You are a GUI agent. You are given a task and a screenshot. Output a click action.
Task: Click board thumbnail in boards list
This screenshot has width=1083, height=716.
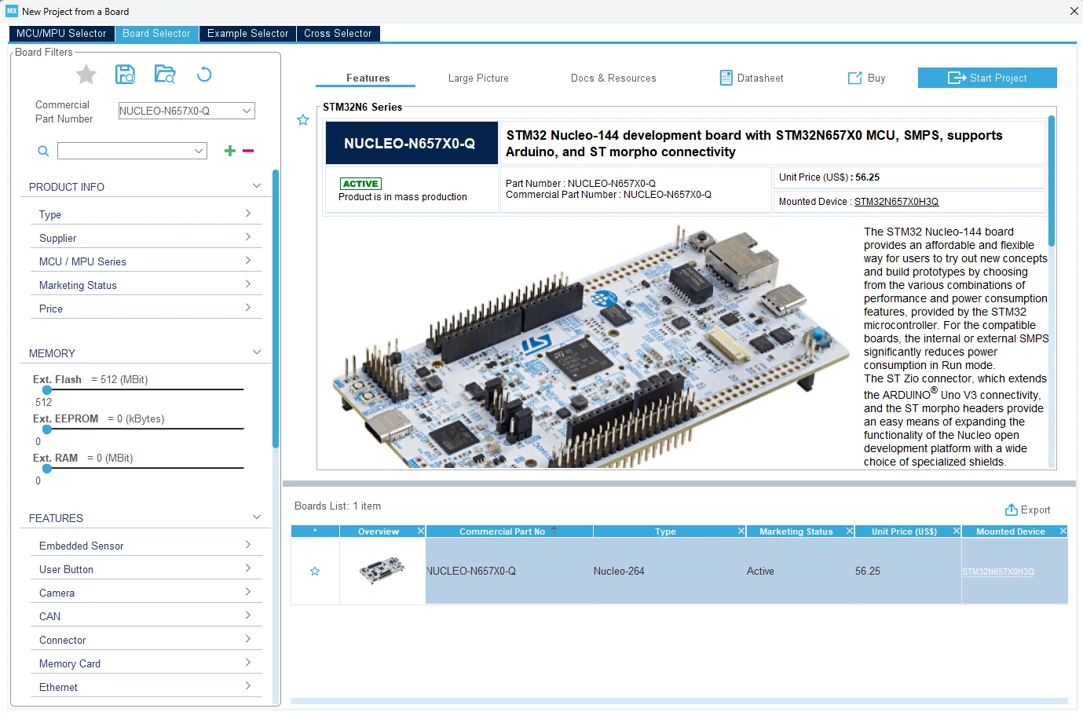click(x=382, y=571)
